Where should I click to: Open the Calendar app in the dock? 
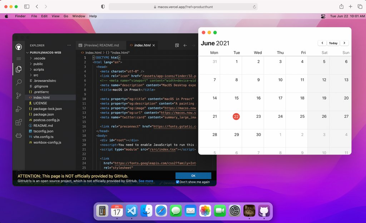(x=117, y=211)
